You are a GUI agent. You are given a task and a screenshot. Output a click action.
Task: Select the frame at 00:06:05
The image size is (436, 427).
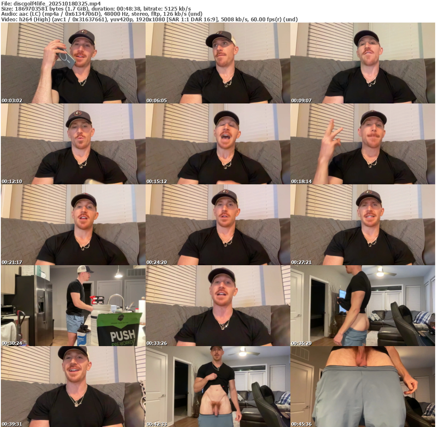(218, 63)
